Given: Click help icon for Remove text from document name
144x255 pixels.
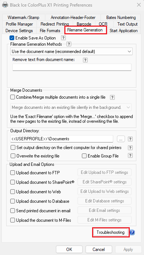Looking at the screenshot, I should (85, 60).
